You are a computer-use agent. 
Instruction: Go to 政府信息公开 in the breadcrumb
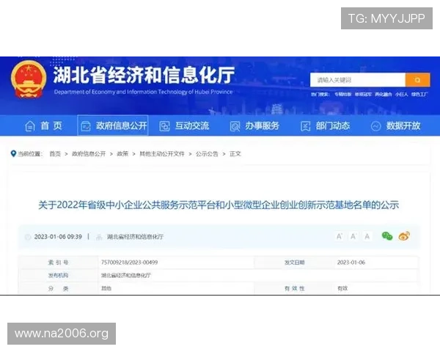click(x=89, y=154)
